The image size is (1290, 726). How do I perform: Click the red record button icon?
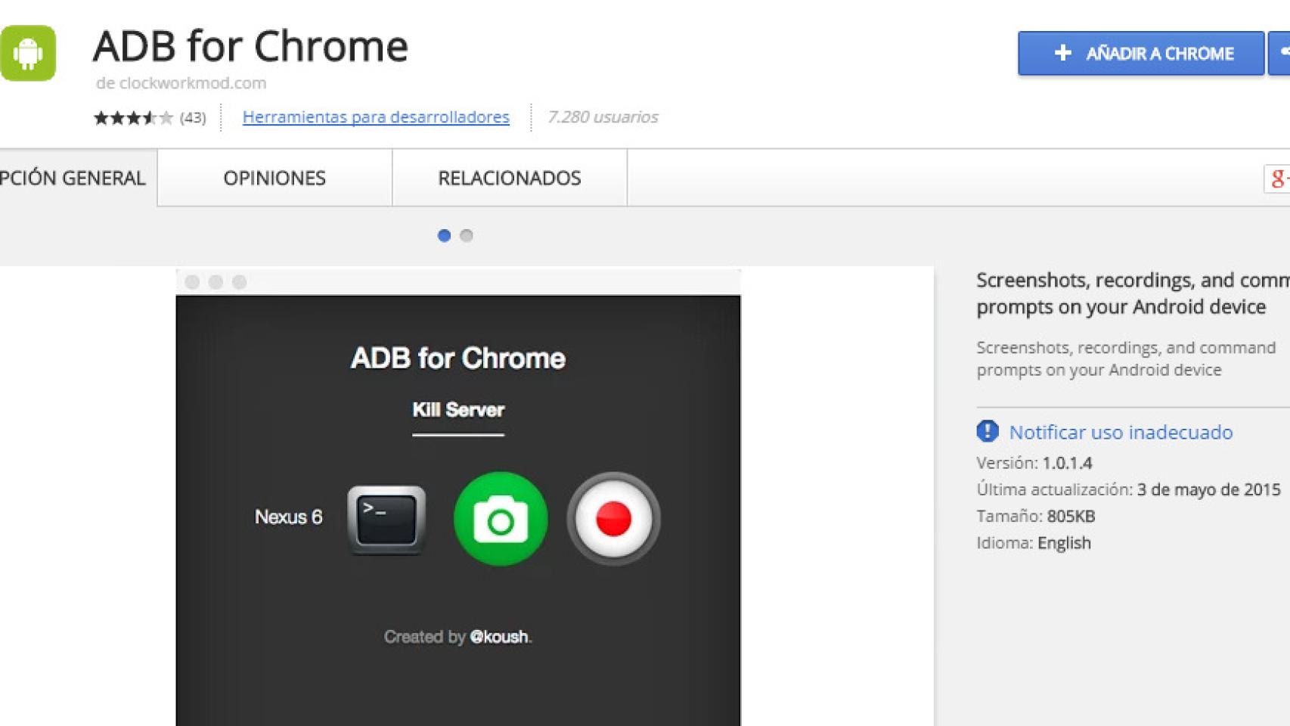(613, 519)
